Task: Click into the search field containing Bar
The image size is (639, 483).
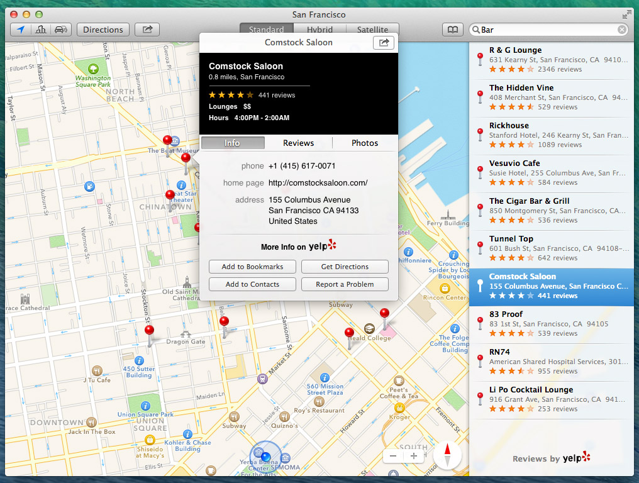Action: pos(548,30)
